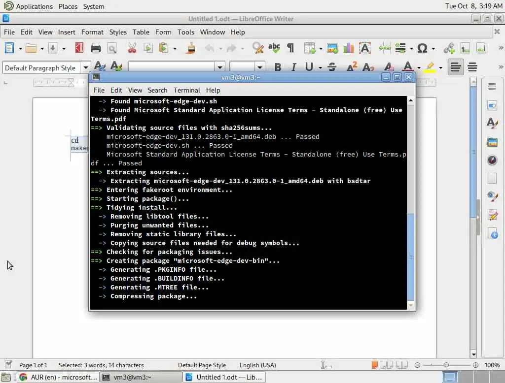Toggle Italic formatting
Viewport: 505px width, 383px height.
point(293,67)
